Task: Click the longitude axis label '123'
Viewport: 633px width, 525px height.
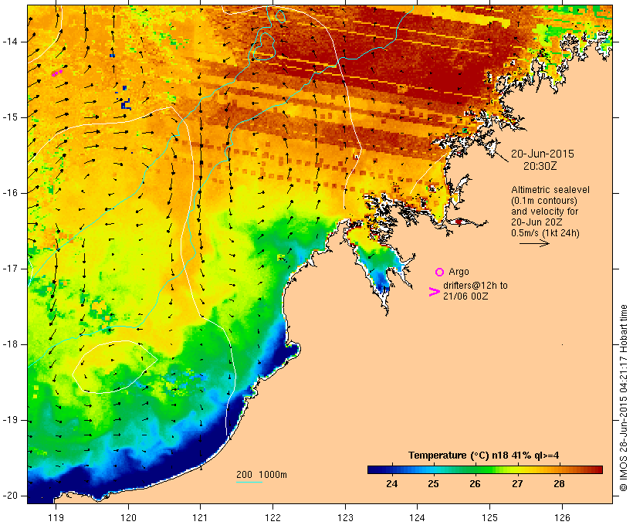Action: click(345, 517)
